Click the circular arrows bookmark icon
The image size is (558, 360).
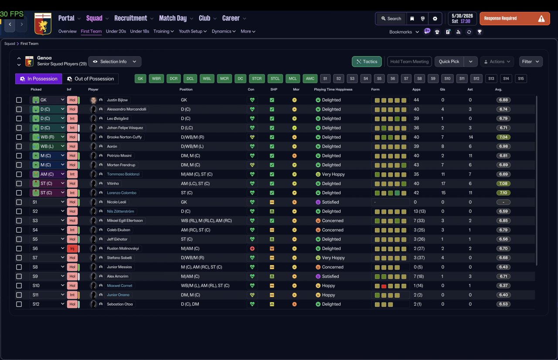click(x=469, y=32)
